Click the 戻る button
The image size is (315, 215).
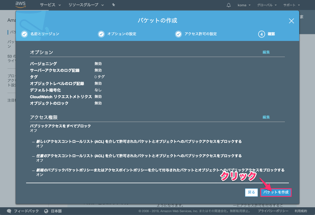point(251,192)
